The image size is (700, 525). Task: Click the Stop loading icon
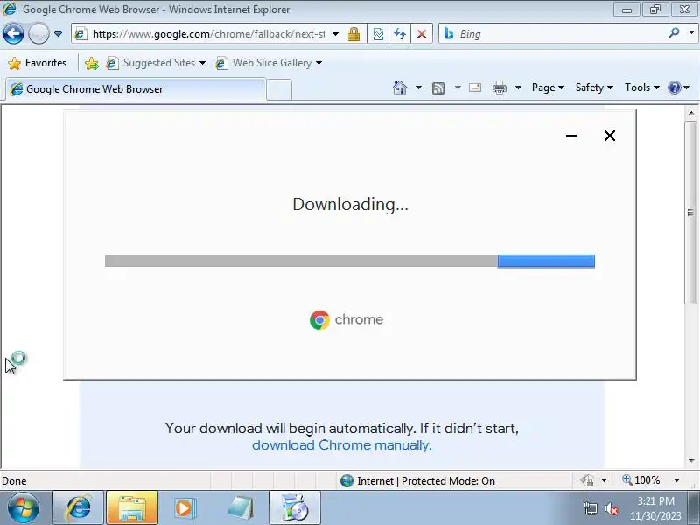[x=422, y=34]
